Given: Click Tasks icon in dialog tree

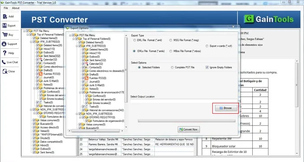Looking at the screenshot, I should pyautogui.click(x=87, y=107).
